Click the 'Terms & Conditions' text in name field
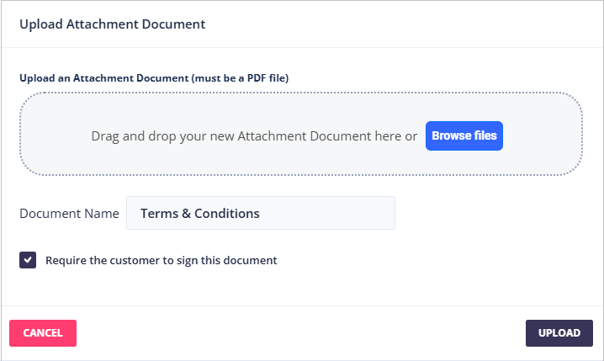The height and width of the screenshot is (361, 604). tap(199, 214)
